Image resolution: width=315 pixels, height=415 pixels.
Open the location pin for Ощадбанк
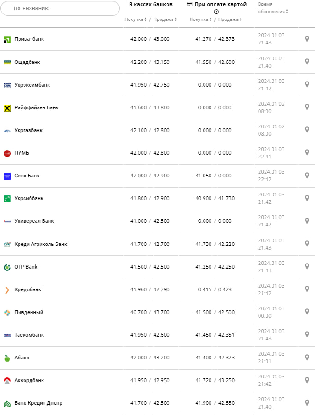tap(307, 62)
